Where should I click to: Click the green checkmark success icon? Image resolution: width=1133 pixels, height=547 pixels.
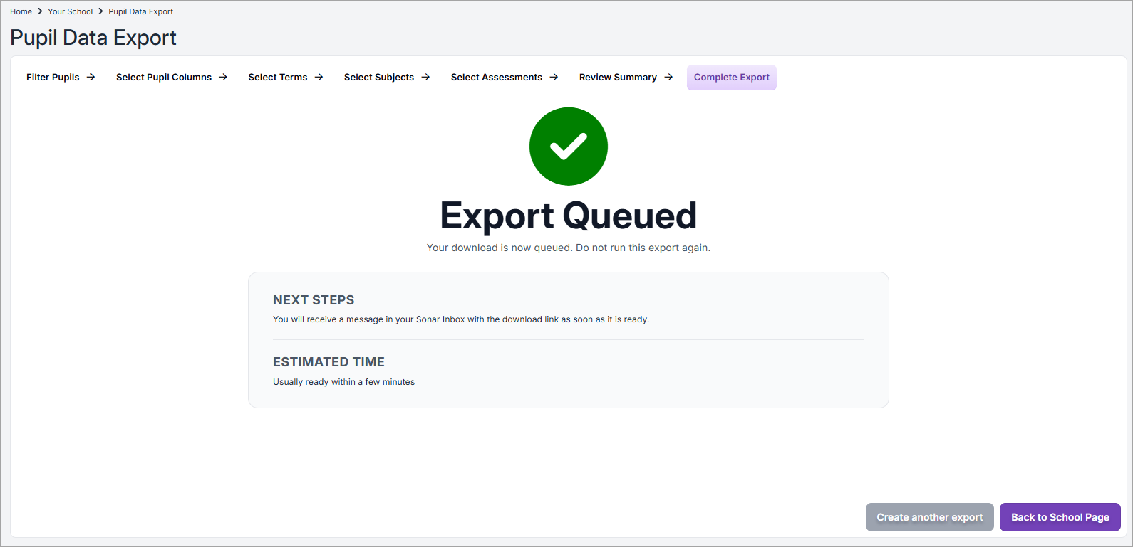tap(568, 147)
